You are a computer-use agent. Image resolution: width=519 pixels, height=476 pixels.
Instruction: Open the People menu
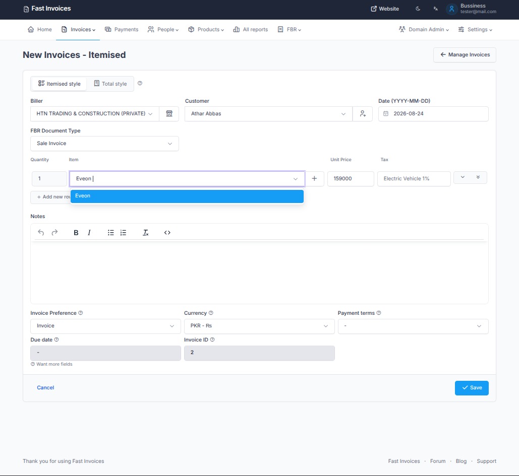[163, 29]
